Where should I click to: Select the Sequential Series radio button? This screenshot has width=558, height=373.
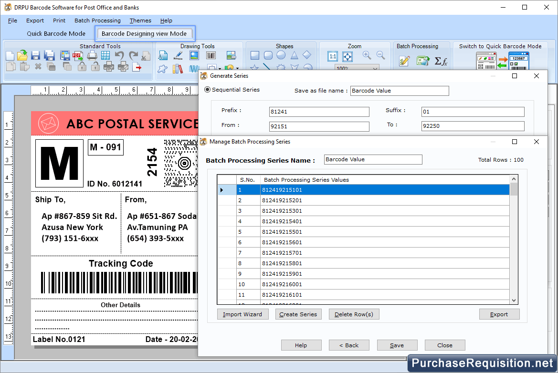pos(207,90)
